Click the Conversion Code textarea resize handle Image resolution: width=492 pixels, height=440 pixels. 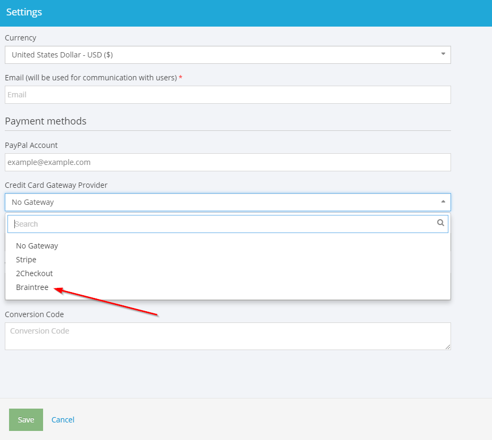point(448,347)
